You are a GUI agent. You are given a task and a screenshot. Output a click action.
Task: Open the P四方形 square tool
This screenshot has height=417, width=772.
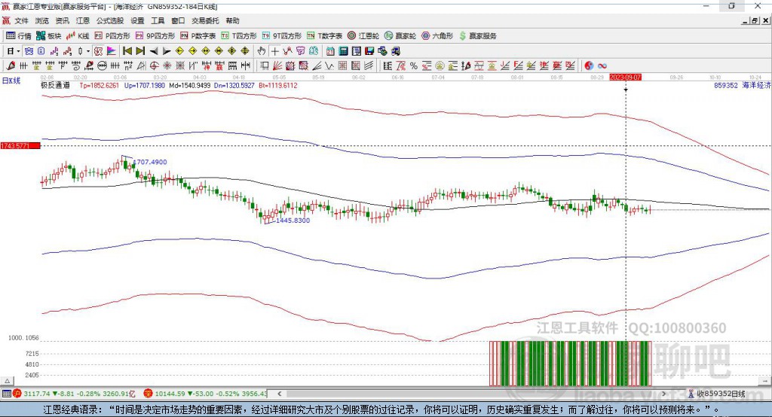112,35
